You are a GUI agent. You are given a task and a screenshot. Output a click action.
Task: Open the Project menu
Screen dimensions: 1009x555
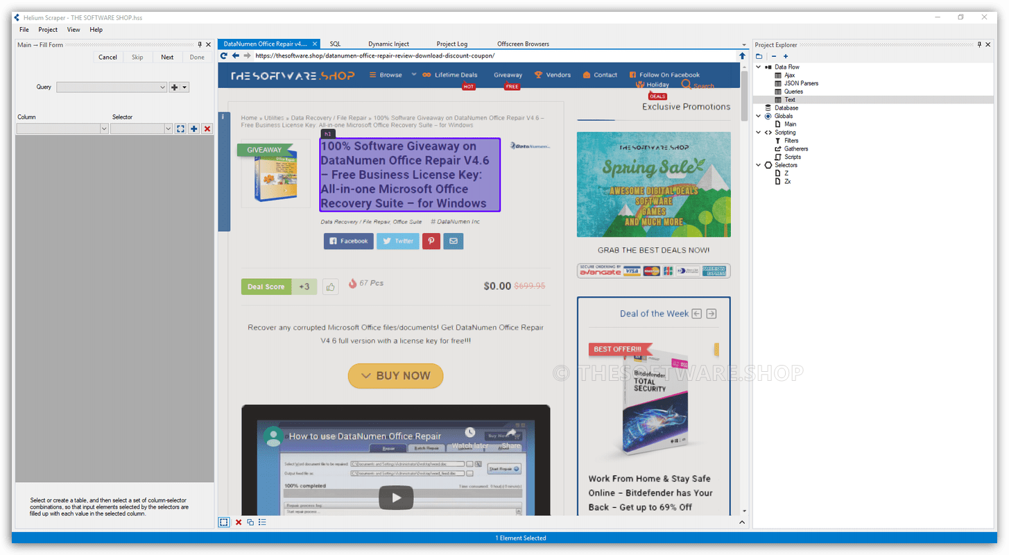48,30
